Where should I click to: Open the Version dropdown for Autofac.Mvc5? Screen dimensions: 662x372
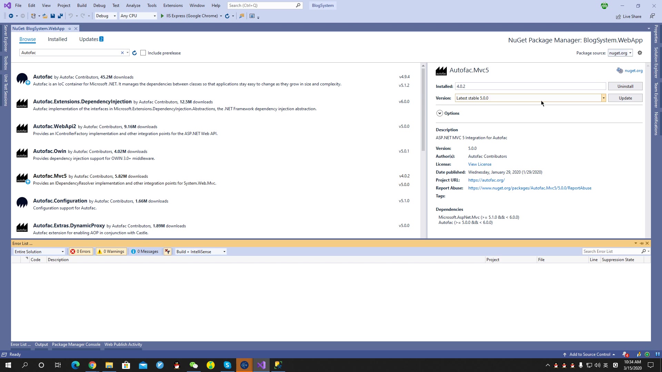point(603,98)
